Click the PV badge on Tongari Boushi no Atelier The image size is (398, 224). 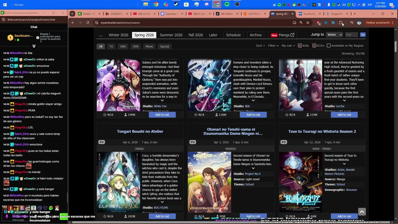[x=101, y=142]
